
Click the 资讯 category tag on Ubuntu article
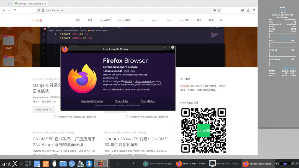(144, 133)
